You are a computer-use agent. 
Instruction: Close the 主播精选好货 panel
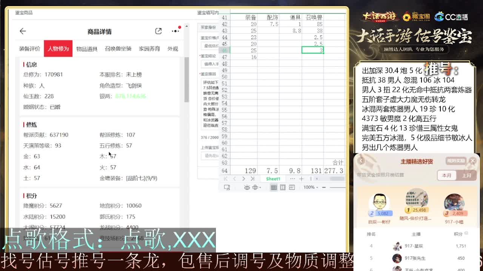pyautogui.click(x=472, y=161)
